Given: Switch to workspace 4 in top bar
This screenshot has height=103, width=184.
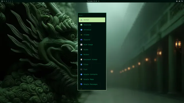Looking at the screenshot, I should click(x=10, y=1).
